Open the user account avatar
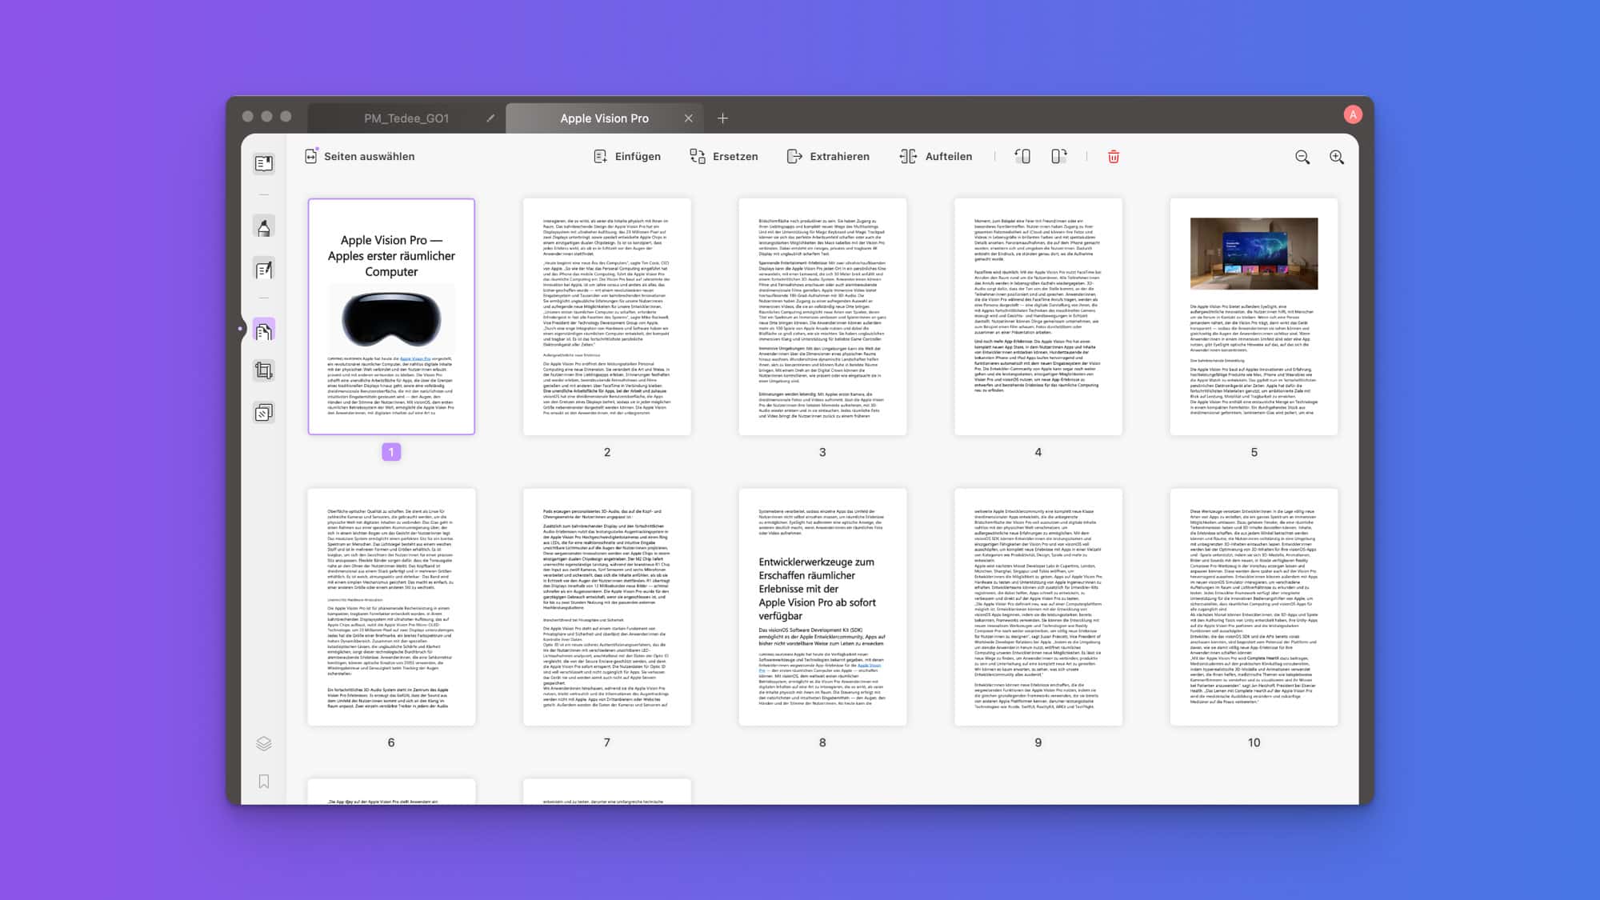1600x900 pixels. [1352, 115]
